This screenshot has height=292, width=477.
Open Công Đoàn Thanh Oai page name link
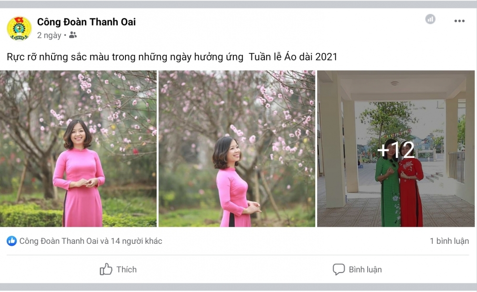86,22
